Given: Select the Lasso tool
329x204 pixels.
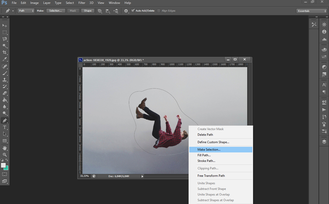Looking at the screenshot, I should click(5, 39).
